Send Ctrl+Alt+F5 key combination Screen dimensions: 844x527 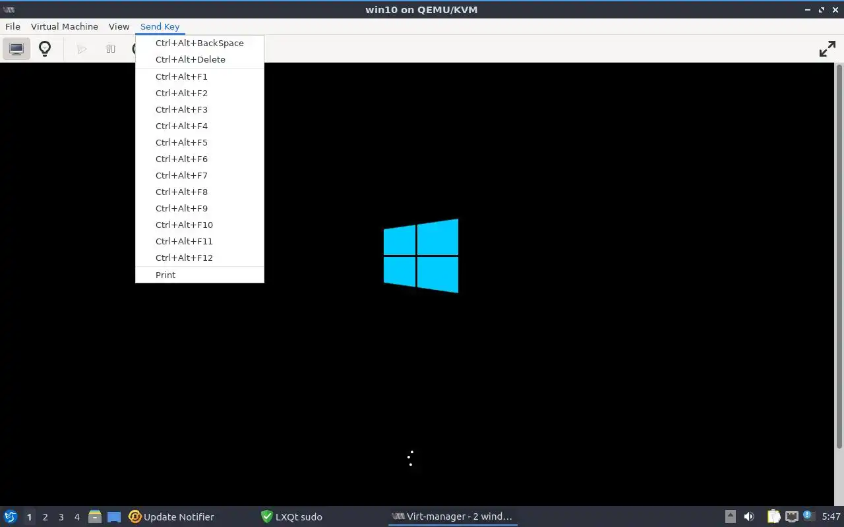200,142
